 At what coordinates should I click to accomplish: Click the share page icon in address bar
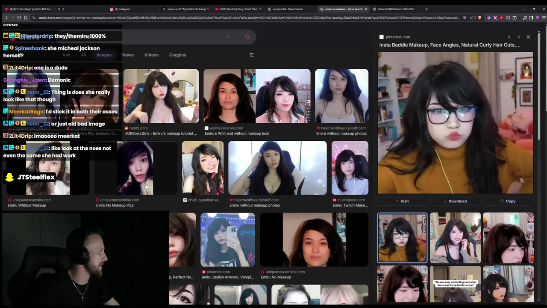[472, 18]
